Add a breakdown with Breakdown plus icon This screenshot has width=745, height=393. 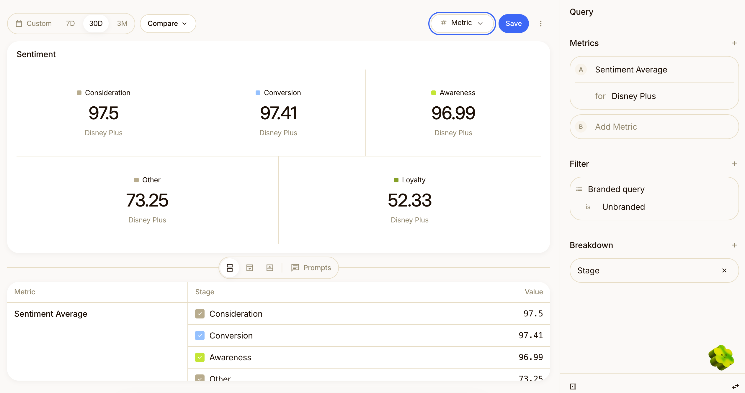coord(734,245)
